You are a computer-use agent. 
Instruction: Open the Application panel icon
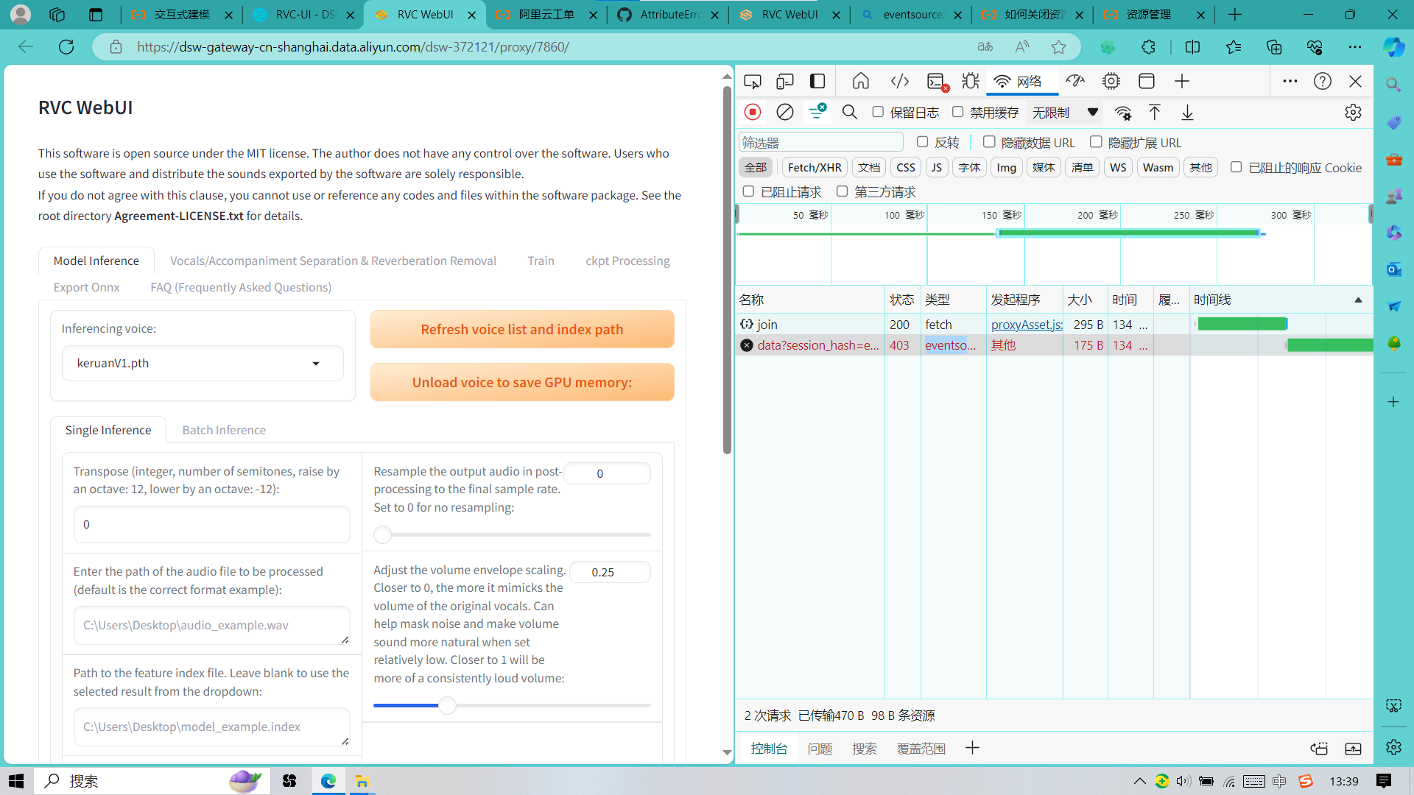[x=1147, y=82]
